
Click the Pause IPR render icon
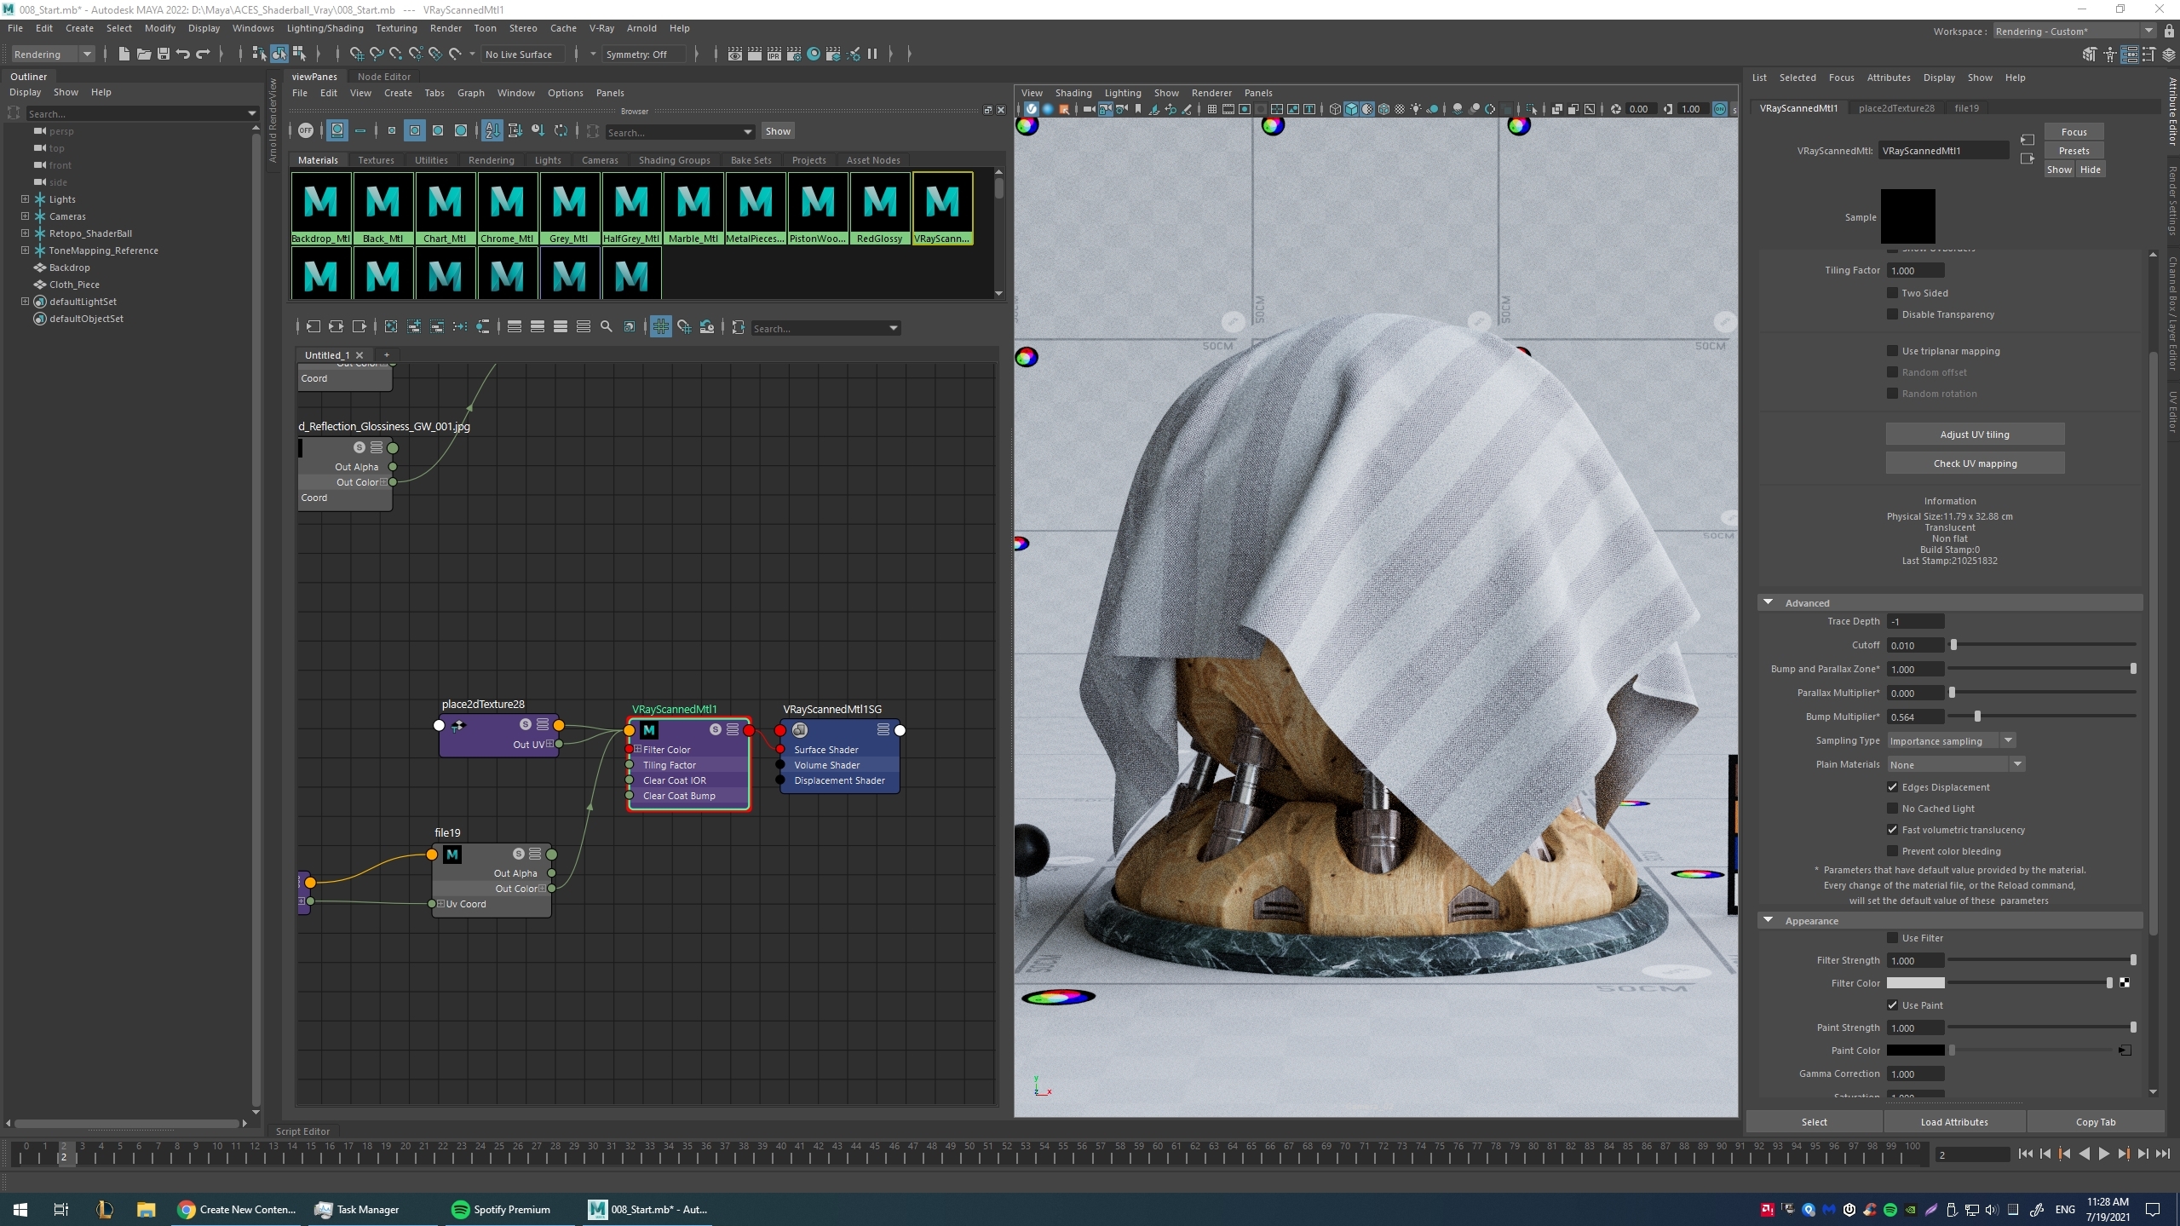(872, 54)
